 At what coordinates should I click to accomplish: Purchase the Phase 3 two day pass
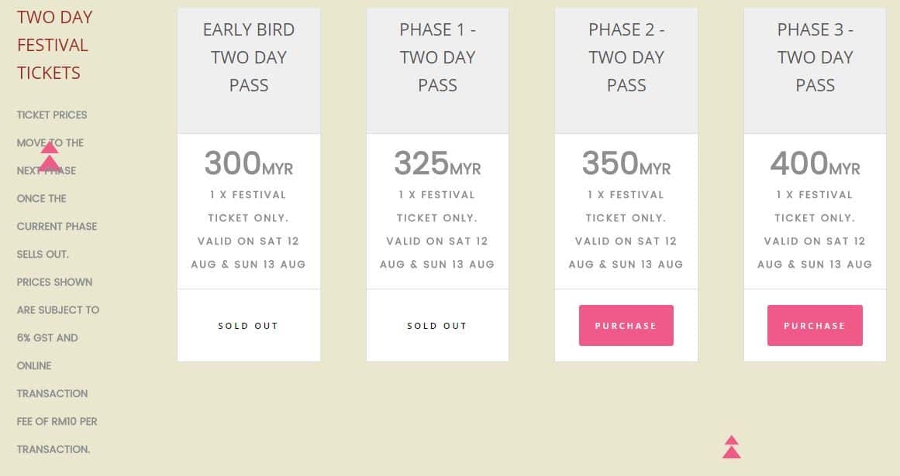(815, 325)
